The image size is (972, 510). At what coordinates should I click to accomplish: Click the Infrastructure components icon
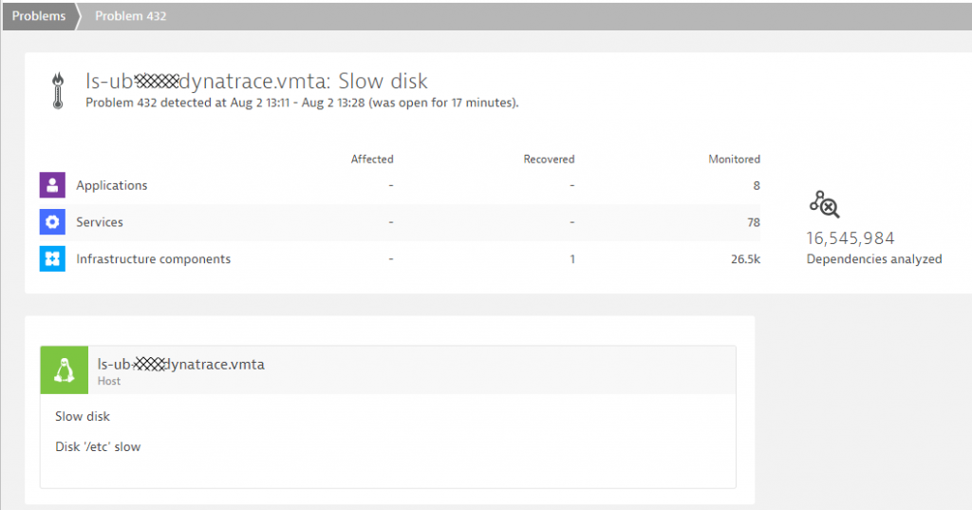pos(52,258)
